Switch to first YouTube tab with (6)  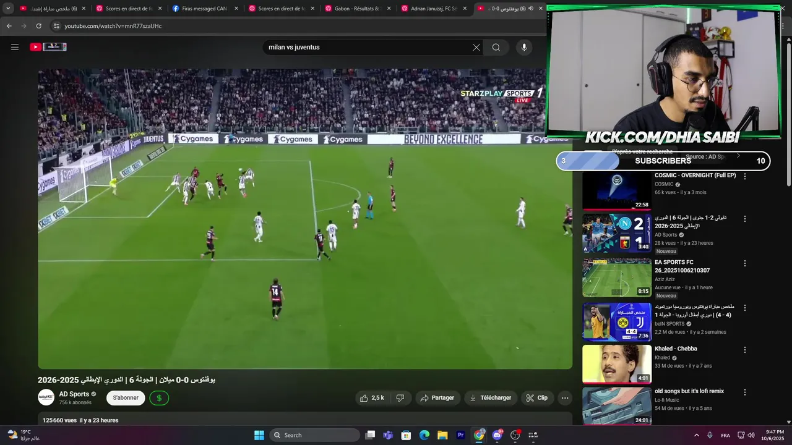pos(53,9)
